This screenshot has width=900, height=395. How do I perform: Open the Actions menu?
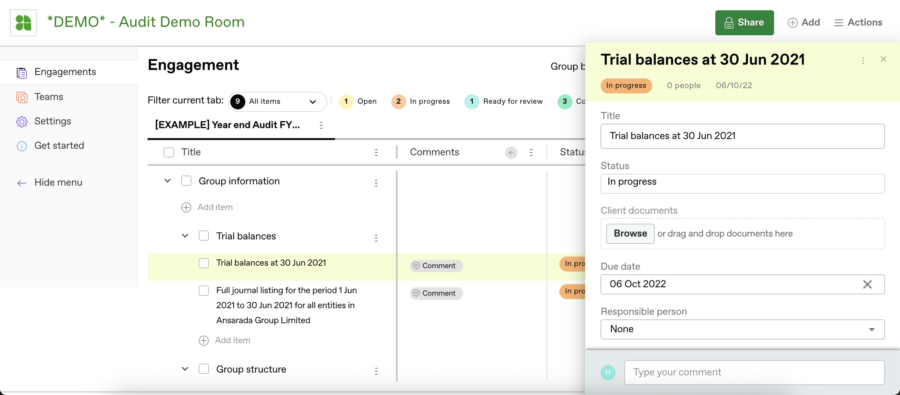point(858,23)
